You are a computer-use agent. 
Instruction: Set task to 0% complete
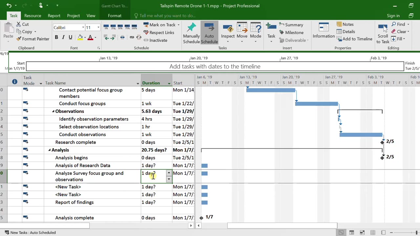click(106, 27)
